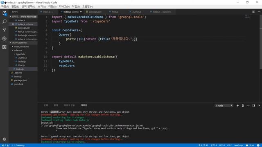Split the editor with the split icon
Image resolution: width=262 pixels, height=147 pixels.
pyautogui.click(x=253, y=12)
